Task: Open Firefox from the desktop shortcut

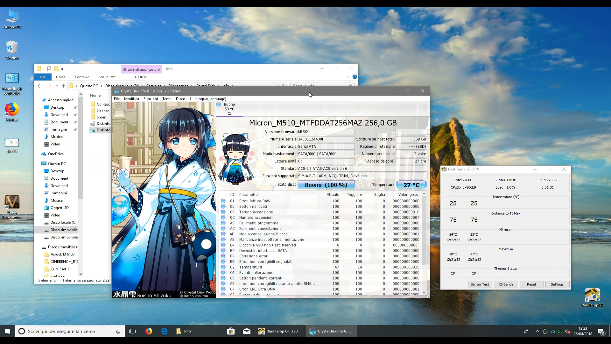Action: (x=12, y=110)
